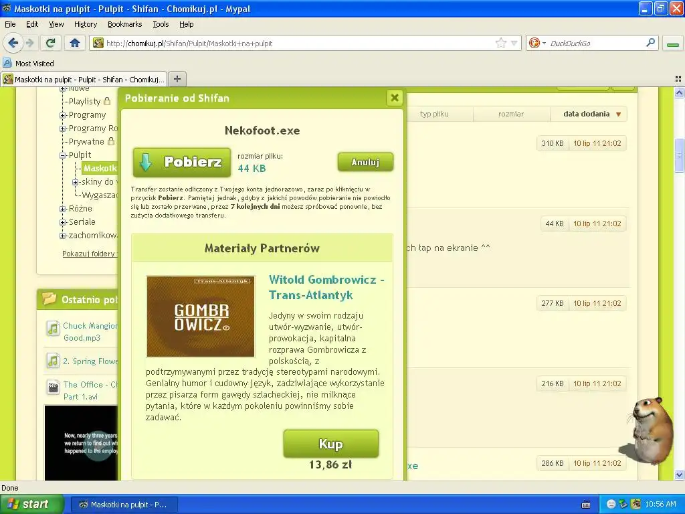Open the Witold Gombrowicz Trans-Atlantyk link
Screen dimensions: 685x514
point(326,287)
